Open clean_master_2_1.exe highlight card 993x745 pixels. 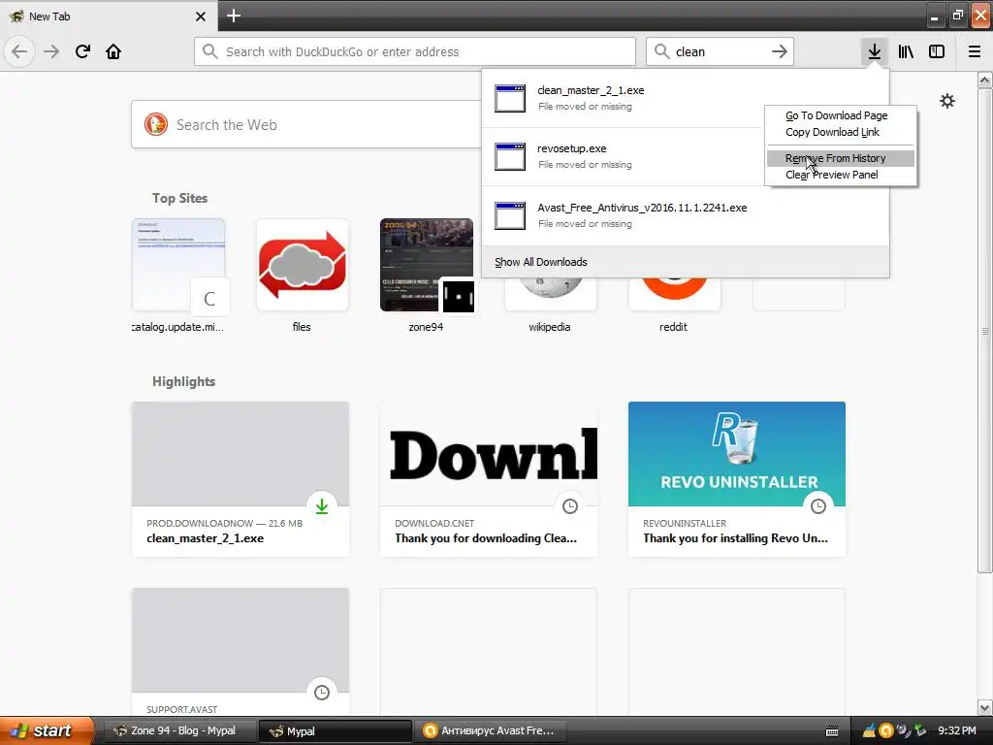pos(240,479)
